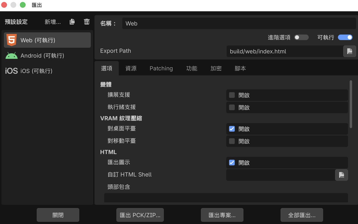Enable the 擴展支援 checkbox
The image size is (358, 224).
tap(232, 95)
